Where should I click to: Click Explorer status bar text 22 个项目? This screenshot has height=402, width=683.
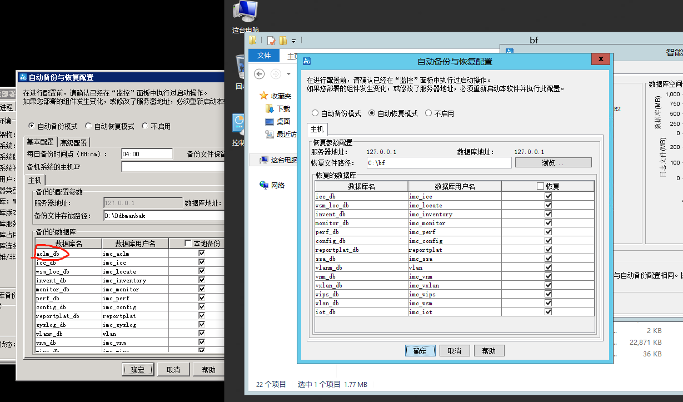(x=271, y=384)
